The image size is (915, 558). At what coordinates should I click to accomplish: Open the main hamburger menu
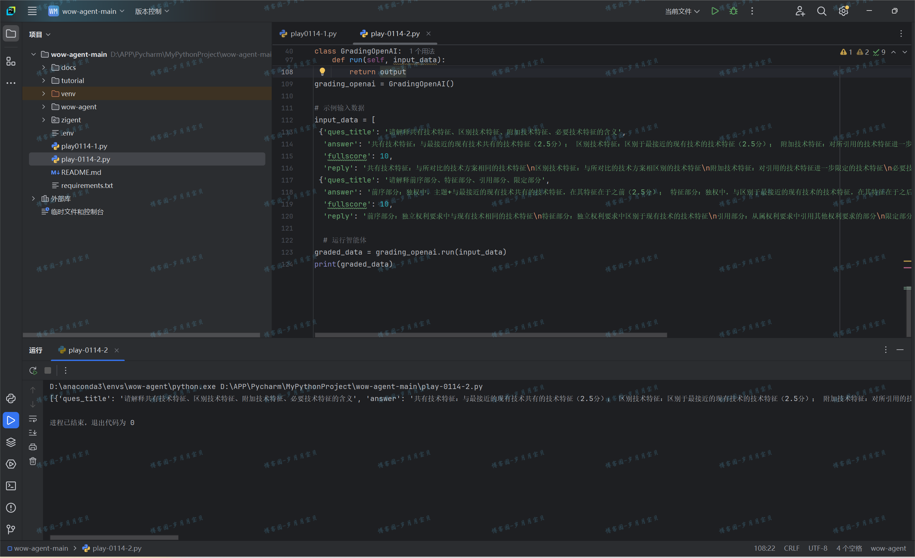32,11
